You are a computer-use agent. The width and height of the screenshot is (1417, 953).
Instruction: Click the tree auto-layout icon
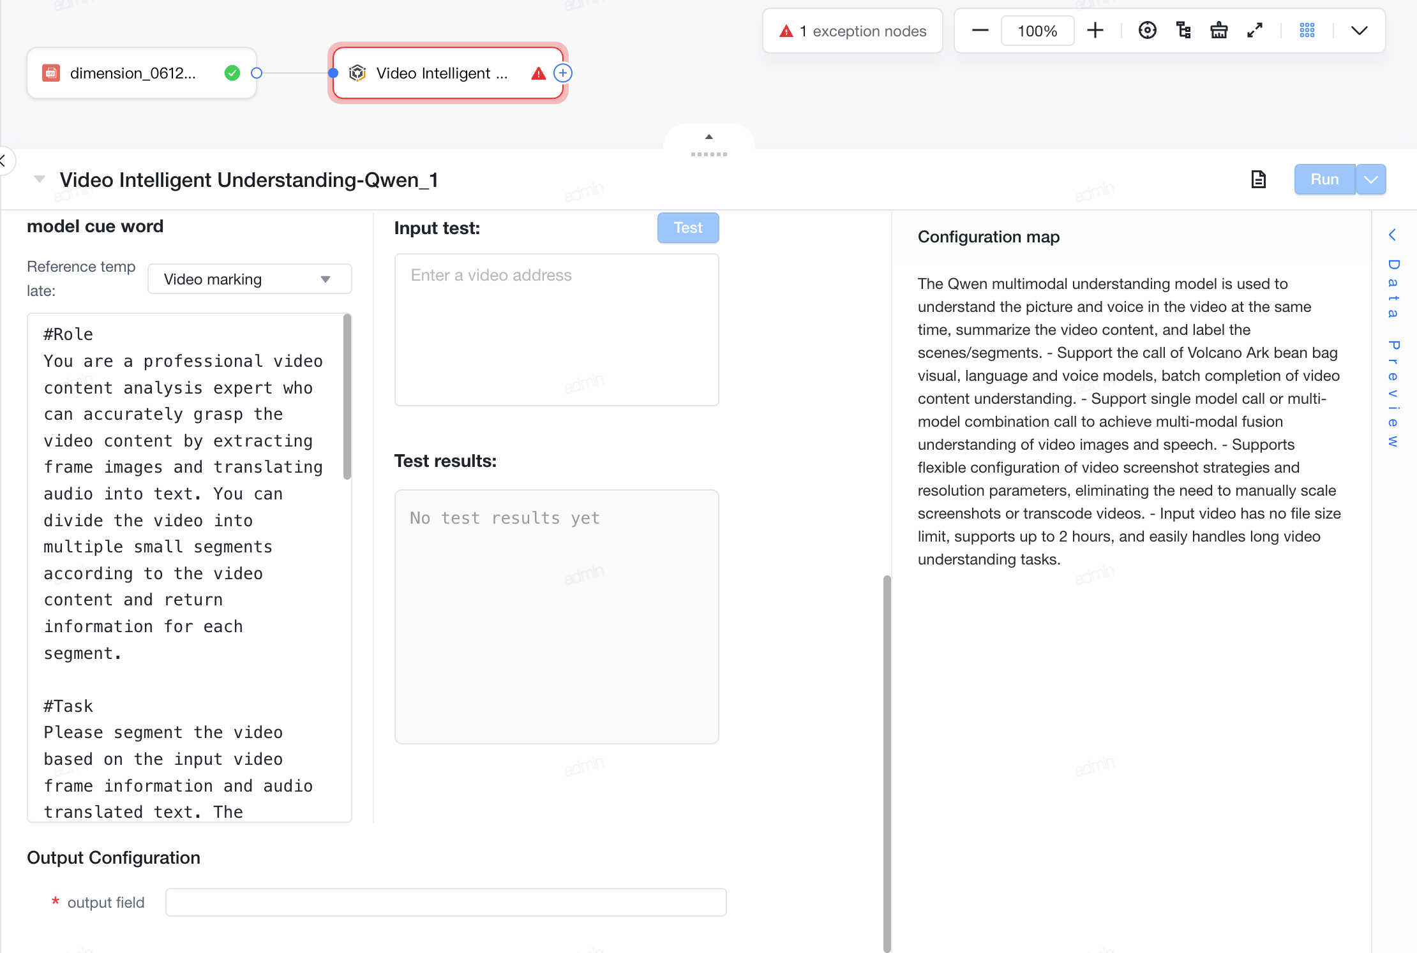pyautogui.click(x=1183, y=31)
